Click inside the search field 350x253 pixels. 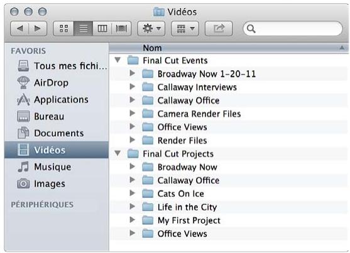click(293, 28)
